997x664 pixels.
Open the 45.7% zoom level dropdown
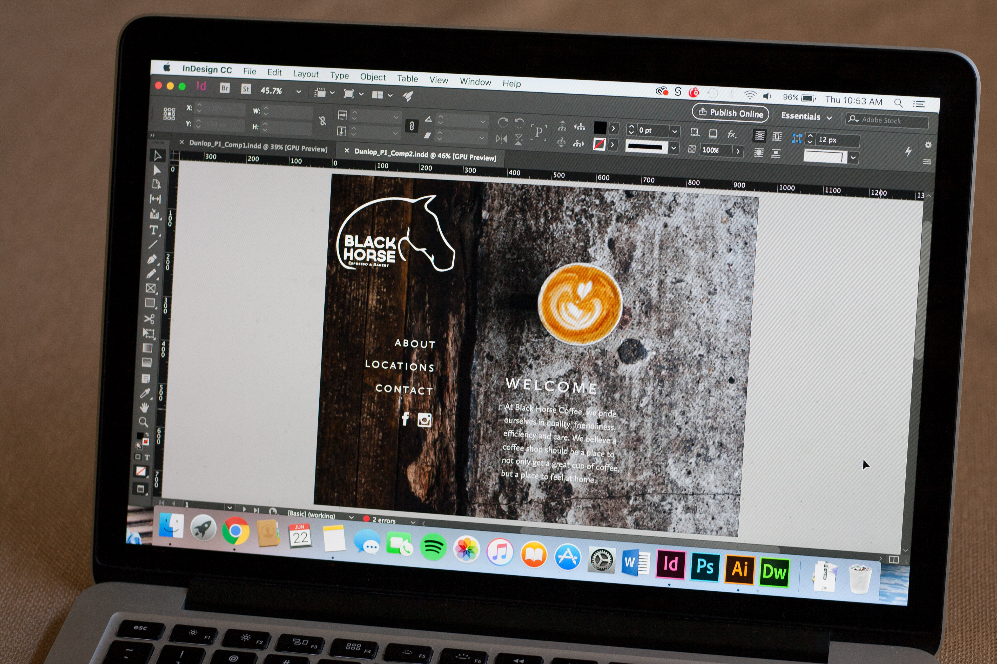(x=298, y=92)
